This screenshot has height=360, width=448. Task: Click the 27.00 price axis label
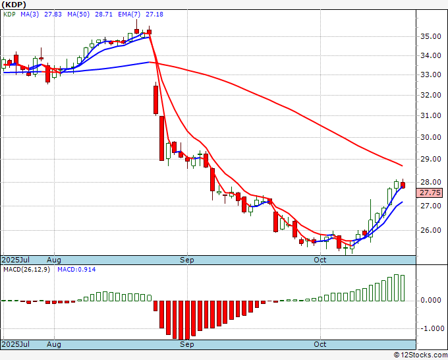click(x=431, y=206)
